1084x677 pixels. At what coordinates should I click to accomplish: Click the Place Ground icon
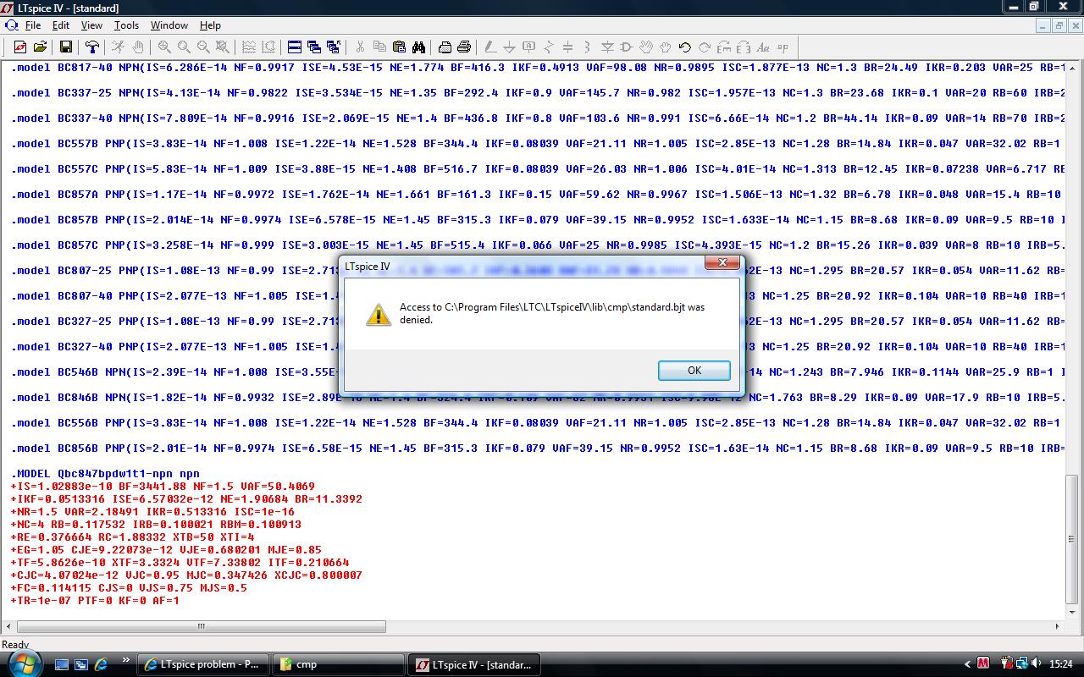pos(510,47)
